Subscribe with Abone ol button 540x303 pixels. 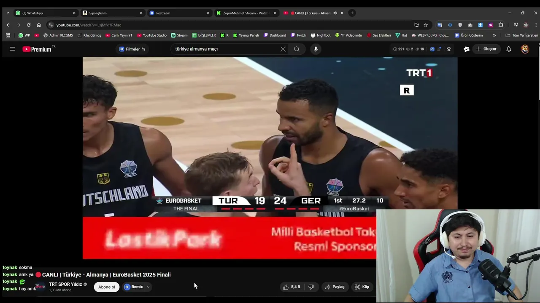pyautogui.click(x=106, y=287)
